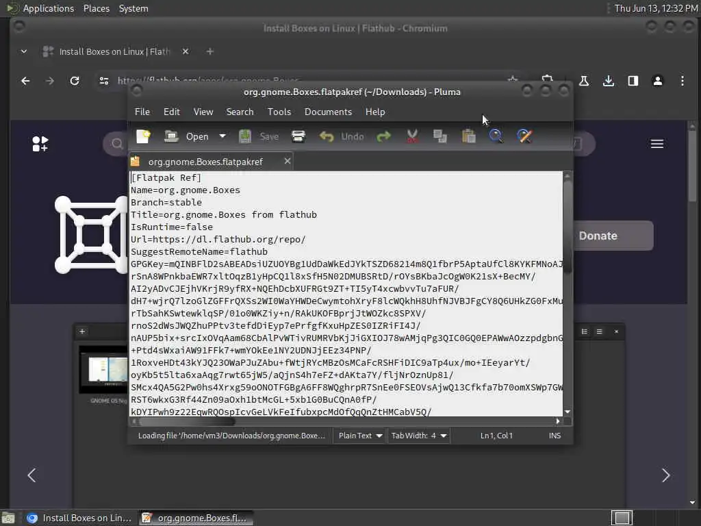Screen dimensions: 701x526
Task: Create a new document in Pluma toolbar
Action: coord(144,136)
